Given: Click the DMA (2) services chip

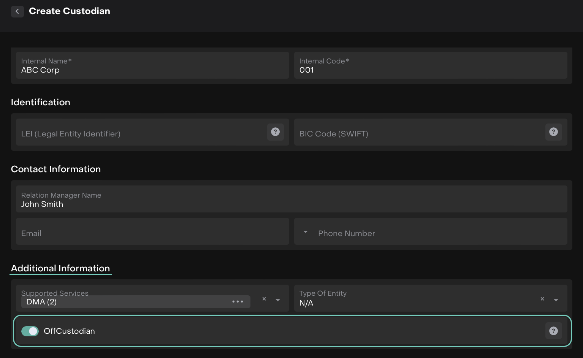Looking at the screenshot, I should (125, 302).
